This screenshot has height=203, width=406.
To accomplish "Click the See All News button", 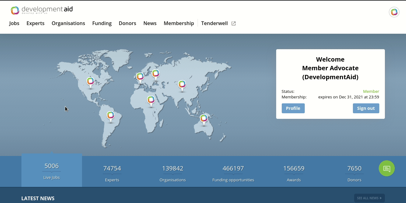I will [x=369, y=198].
